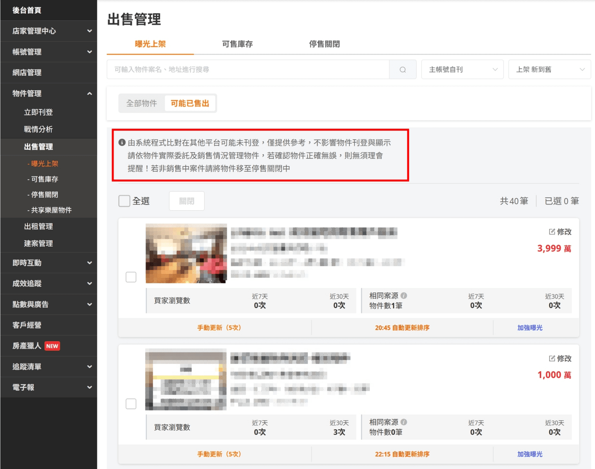The width and height of the screenshot is (595, 469).
Task: Toggle the 全選 checkbox
Action: pos(124,201)
